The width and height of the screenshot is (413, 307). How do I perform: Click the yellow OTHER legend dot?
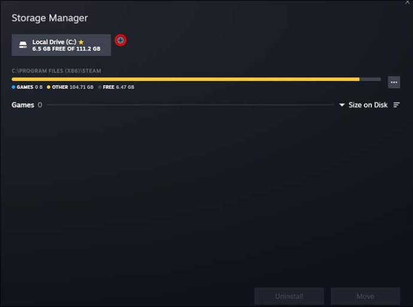pos(48,87)
